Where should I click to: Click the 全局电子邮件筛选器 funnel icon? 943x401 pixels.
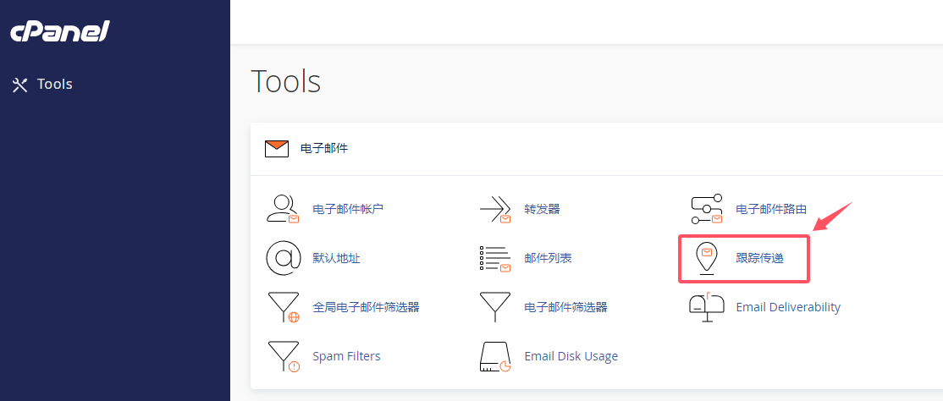(284, 308)
